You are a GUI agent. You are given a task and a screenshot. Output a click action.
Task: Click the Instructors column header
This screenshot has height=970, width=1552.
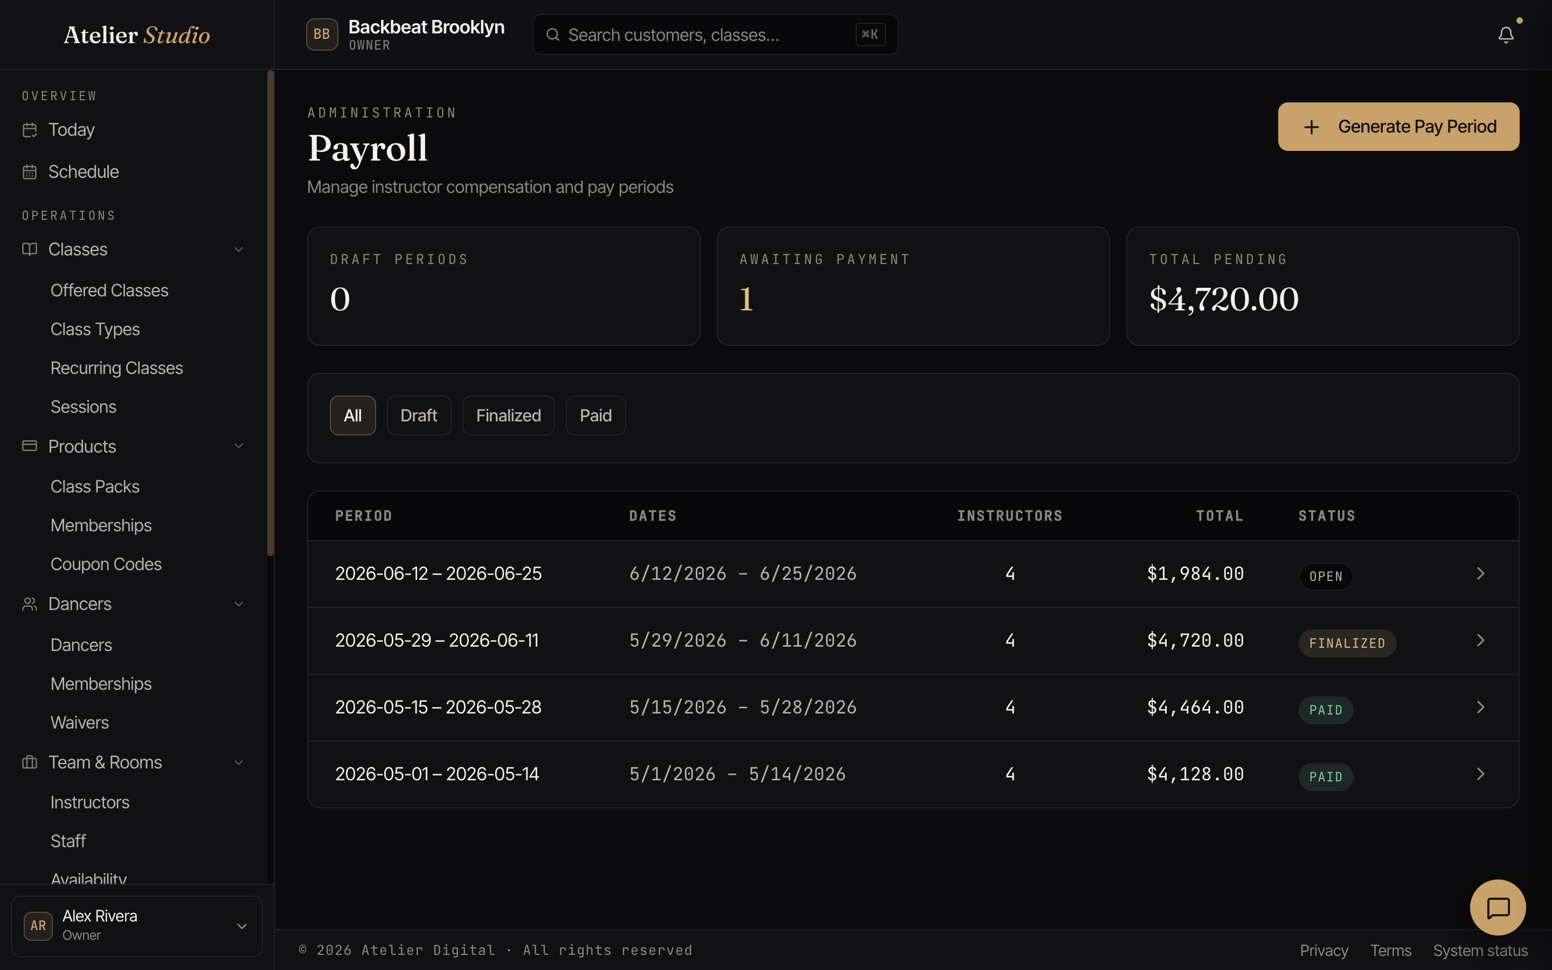[x=1009, y=516]
